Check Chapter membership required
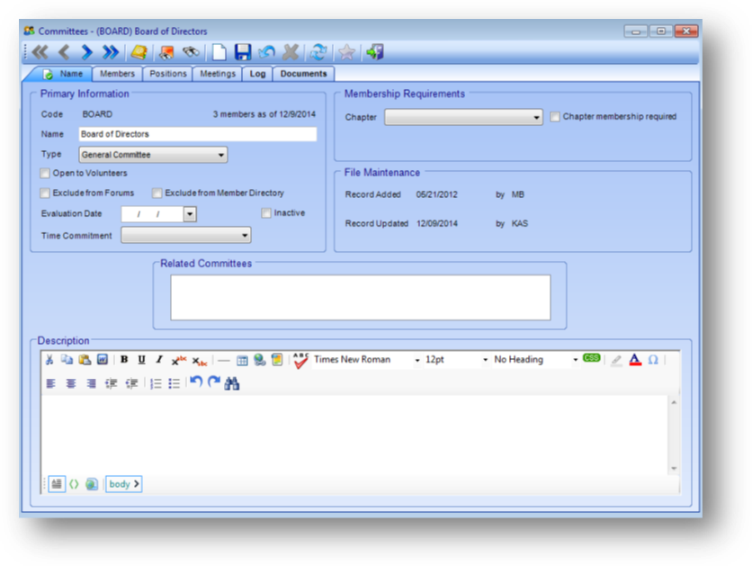This screenshot has width=752, height=566. tap(555, 117)
